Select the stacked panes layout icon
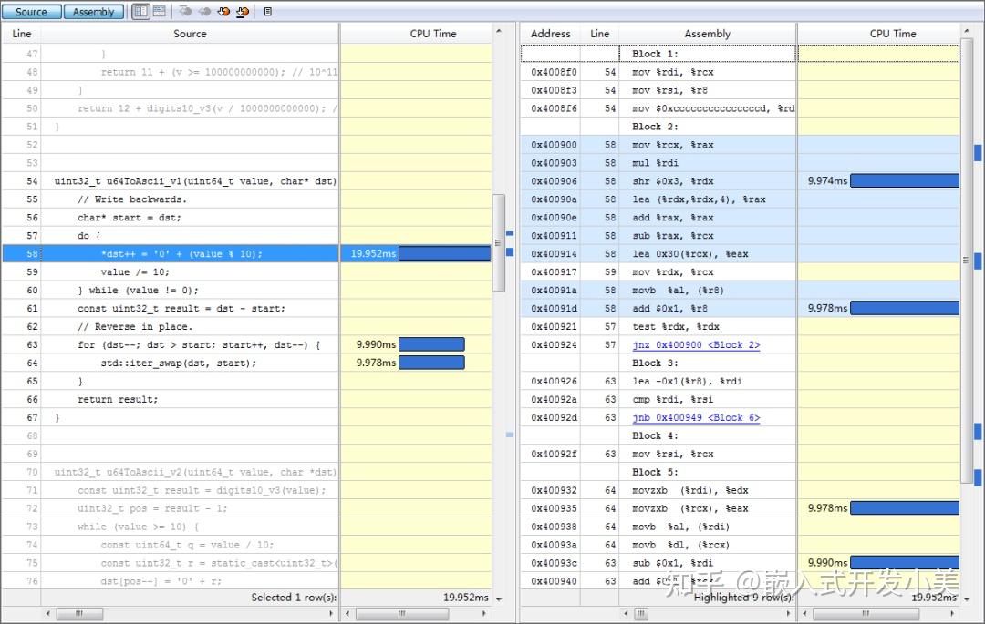Image resolution: width=985 pixels, height=624 pixels. coord(160,11)
